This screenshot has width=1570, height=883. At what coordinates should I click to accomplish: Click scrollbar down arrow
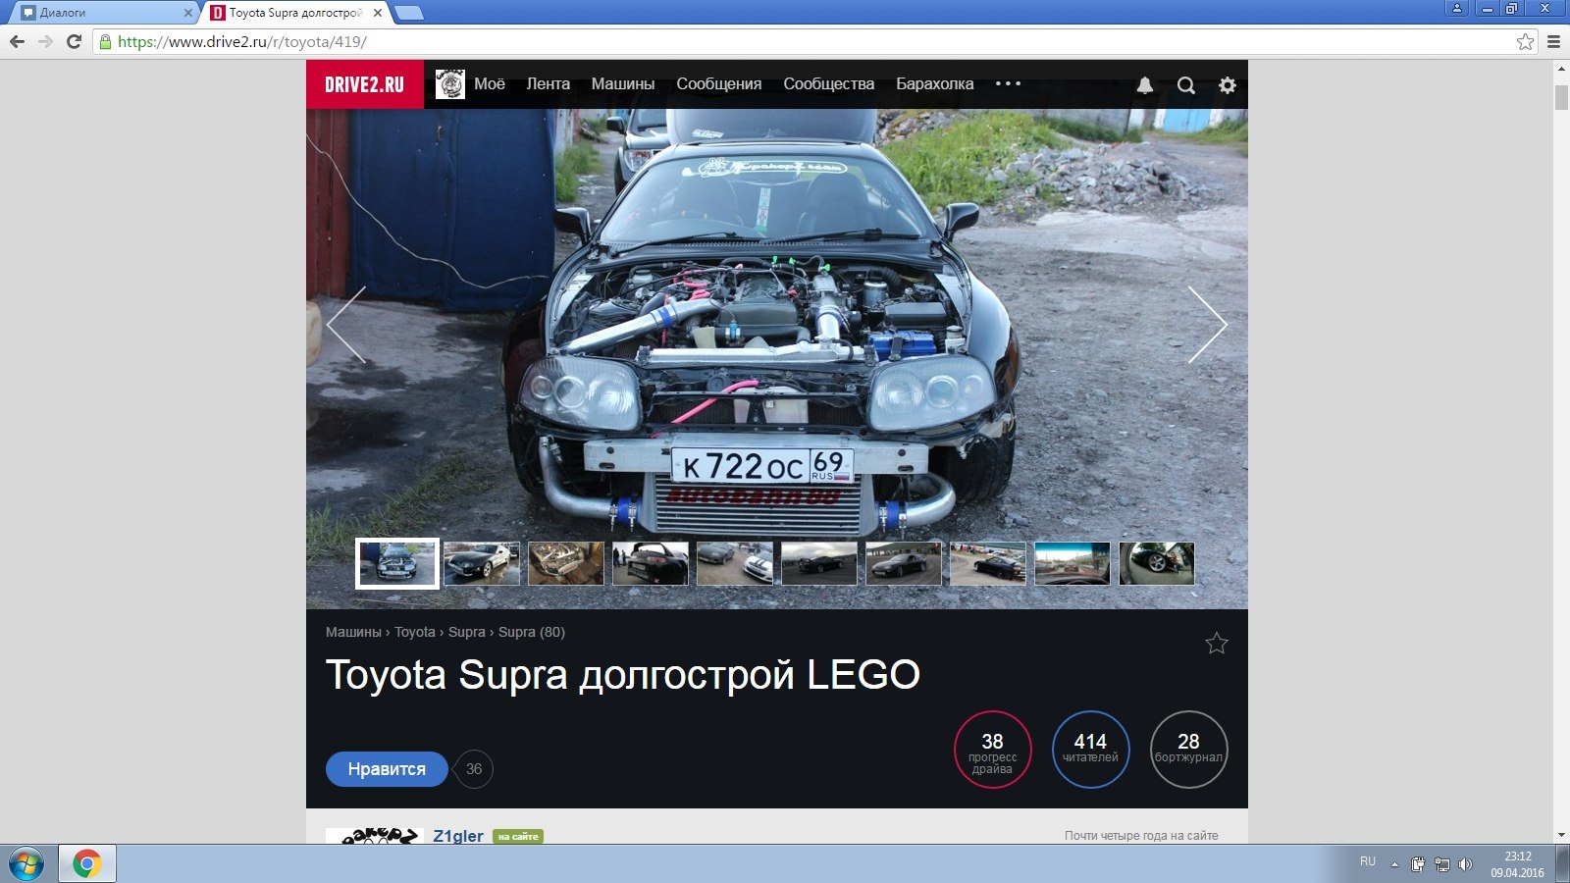[1561, 836]
